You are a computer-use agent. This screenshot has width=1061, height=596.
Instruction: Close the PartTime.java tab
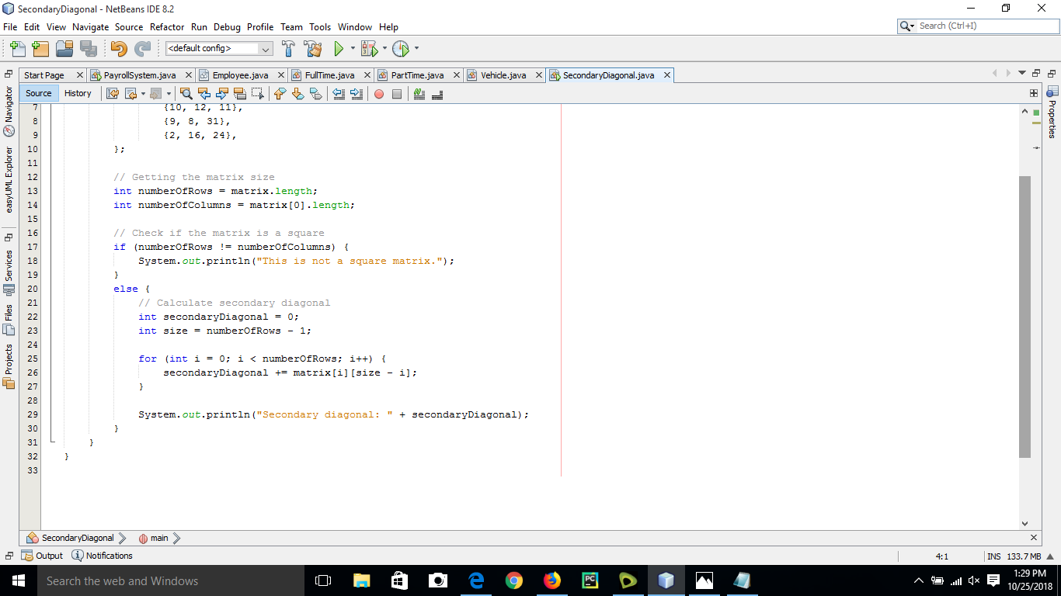[457, 75]
